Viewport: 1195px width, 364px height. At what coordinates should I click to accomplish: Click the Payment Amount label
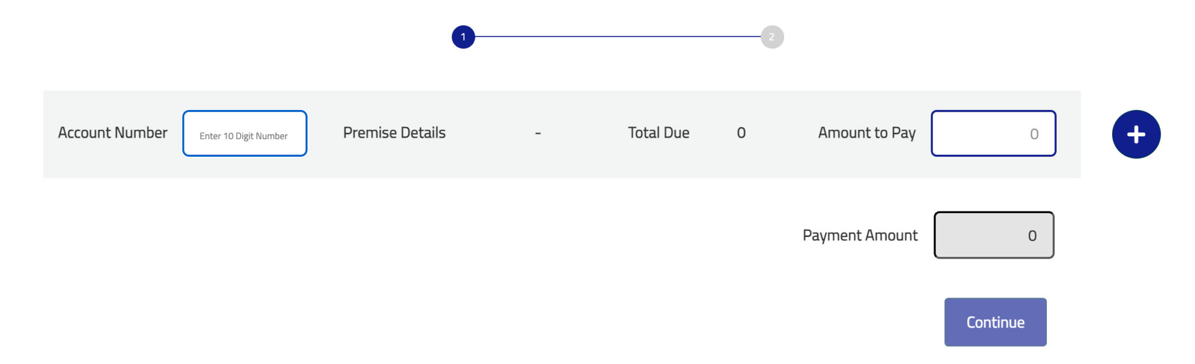(x=859, y=235)
